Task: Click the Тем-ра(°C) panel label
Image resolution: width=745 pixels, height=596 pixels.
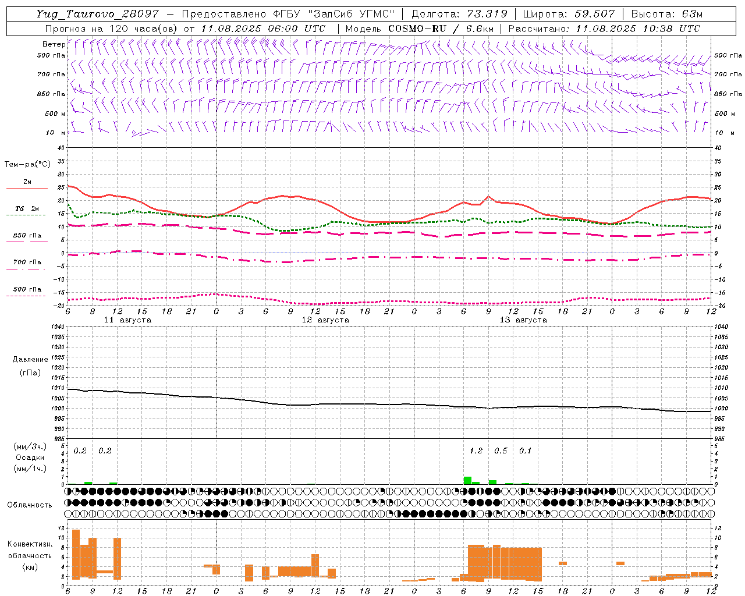Action: pyautogui.click(x=27, y=165)
